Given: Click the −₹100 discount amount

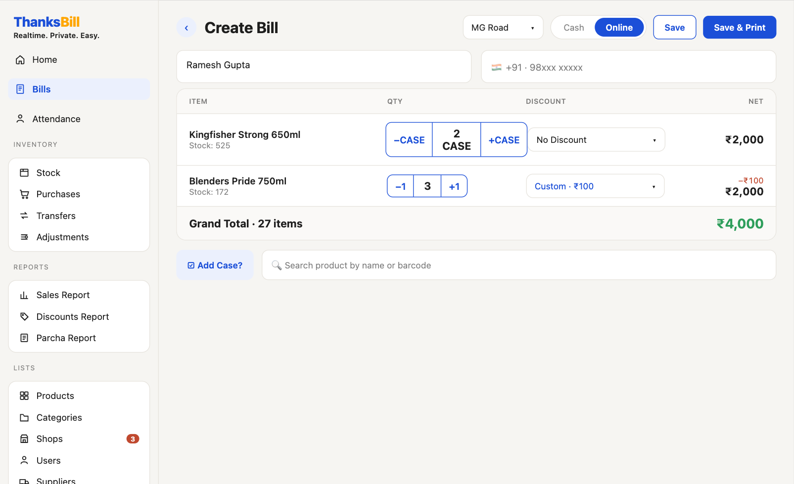Looking at the screenshot, I should (x=751, y=180).
